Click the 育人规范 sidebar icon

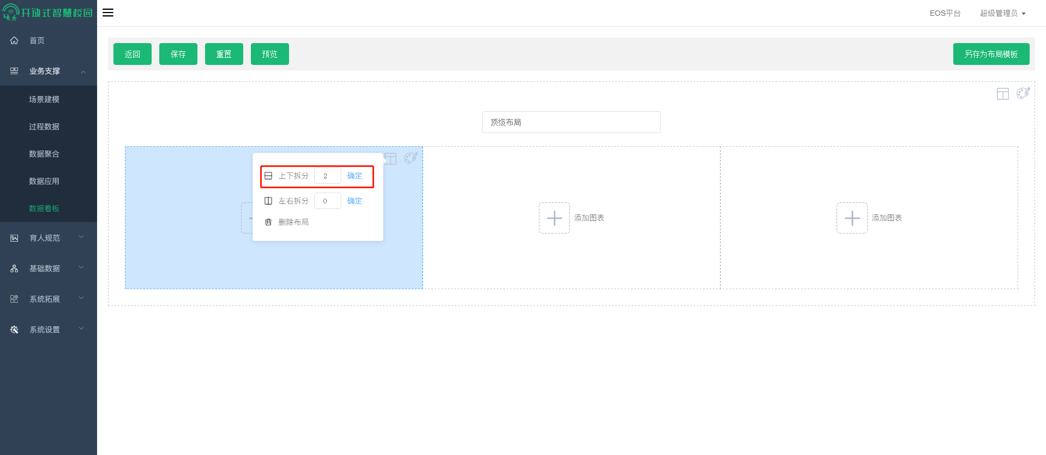pos(14,238)
